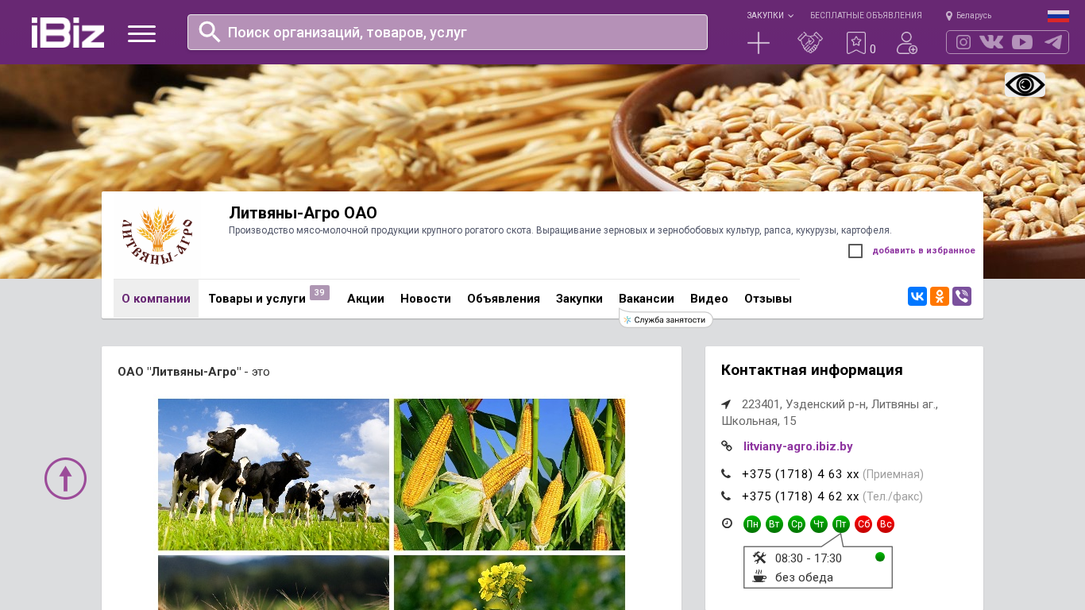The width and height of the screenshot is (1085, 610).
Task: Click the без обеда lunch note
Action: pos(804,577)
